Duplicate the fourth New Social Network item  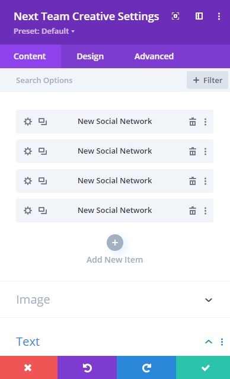[43, 211]
